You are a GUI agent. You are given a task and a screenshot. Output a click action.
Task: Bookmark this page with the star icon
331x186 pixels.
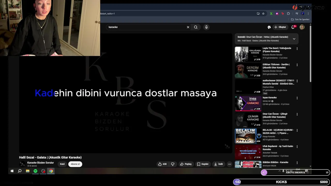pos(263,14)
